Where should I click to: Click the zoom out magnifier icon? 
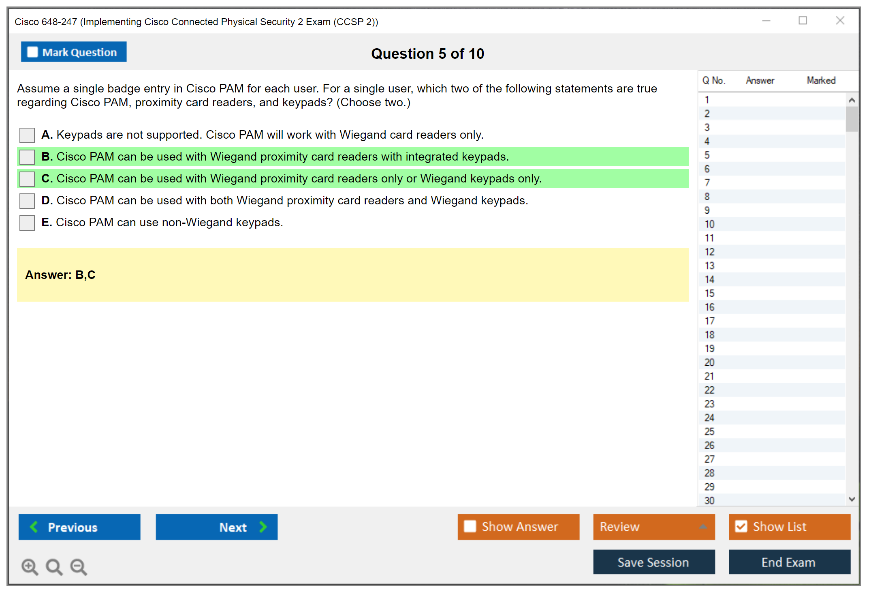[x=79, y=566]
